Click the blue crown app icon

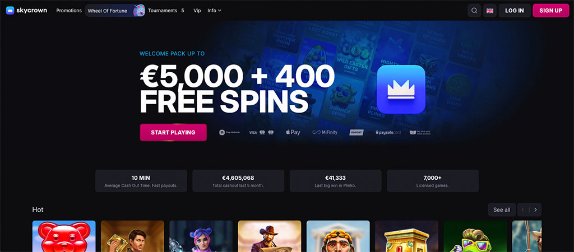[x=401, y=90]
